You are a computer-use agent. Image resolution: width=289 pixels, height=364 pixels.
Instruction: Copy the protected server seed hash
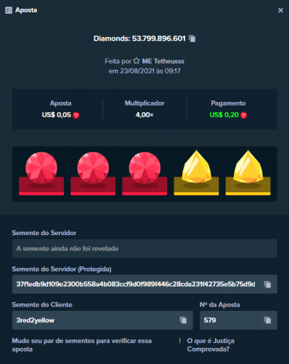point(268,284)
